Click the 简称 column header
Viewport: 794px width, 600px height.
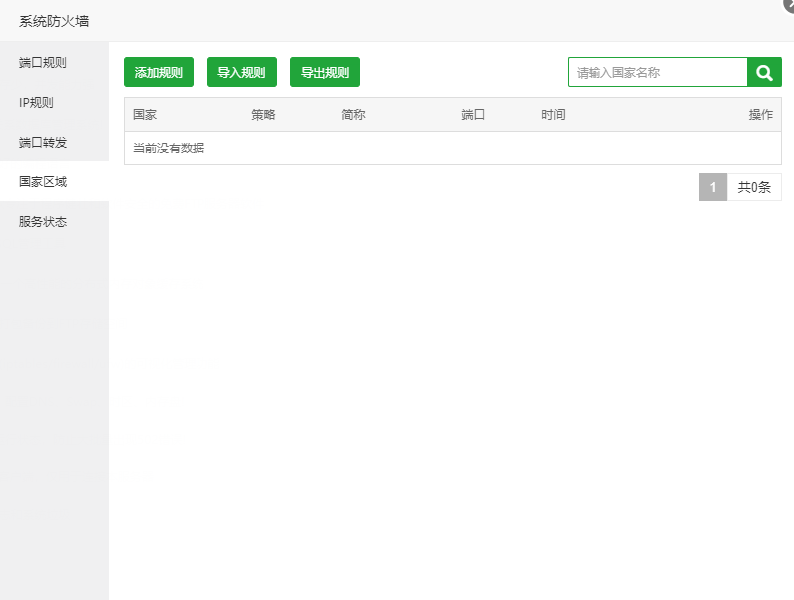tap(353, 115)
